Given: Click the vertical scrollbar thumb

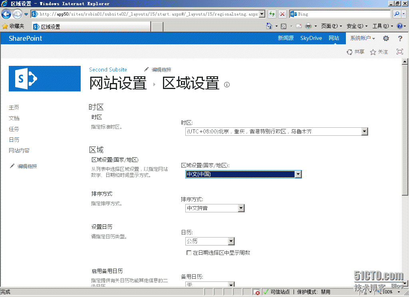Looking at the screenshot, I should [x=405, y=130].
